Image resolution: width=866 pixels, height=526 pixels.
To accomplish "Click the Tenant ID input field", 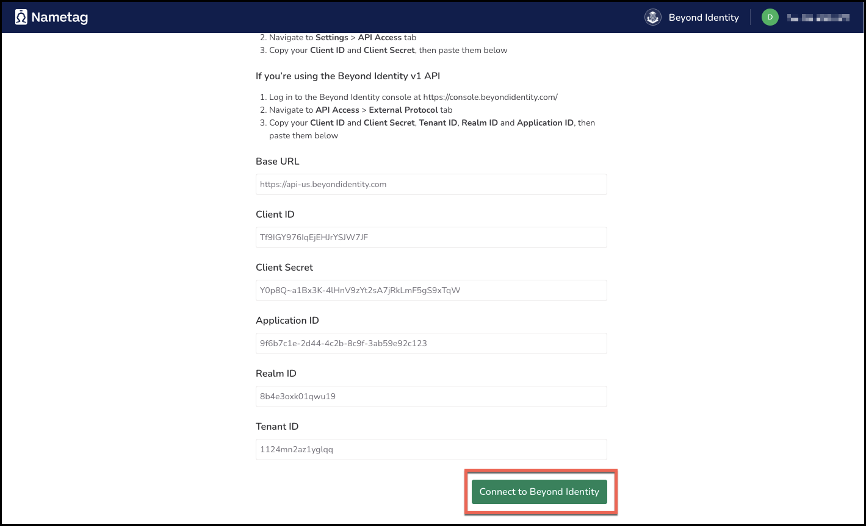I will (431, 450).
